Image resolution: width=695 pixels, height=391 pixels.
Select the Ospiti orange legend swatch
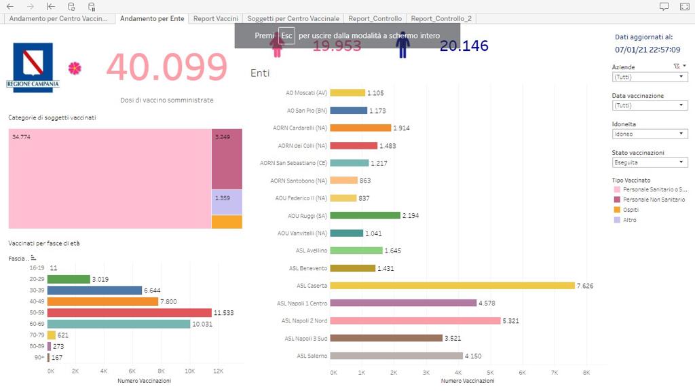(x=617, y=210)
